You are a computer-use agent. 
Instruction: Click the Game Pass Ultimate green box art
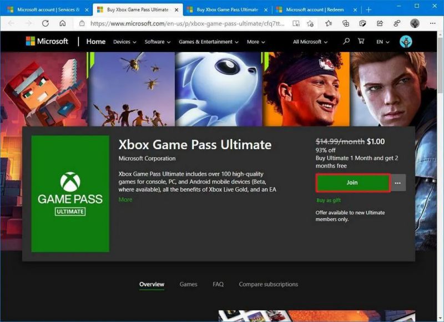[x=70, y=193]
